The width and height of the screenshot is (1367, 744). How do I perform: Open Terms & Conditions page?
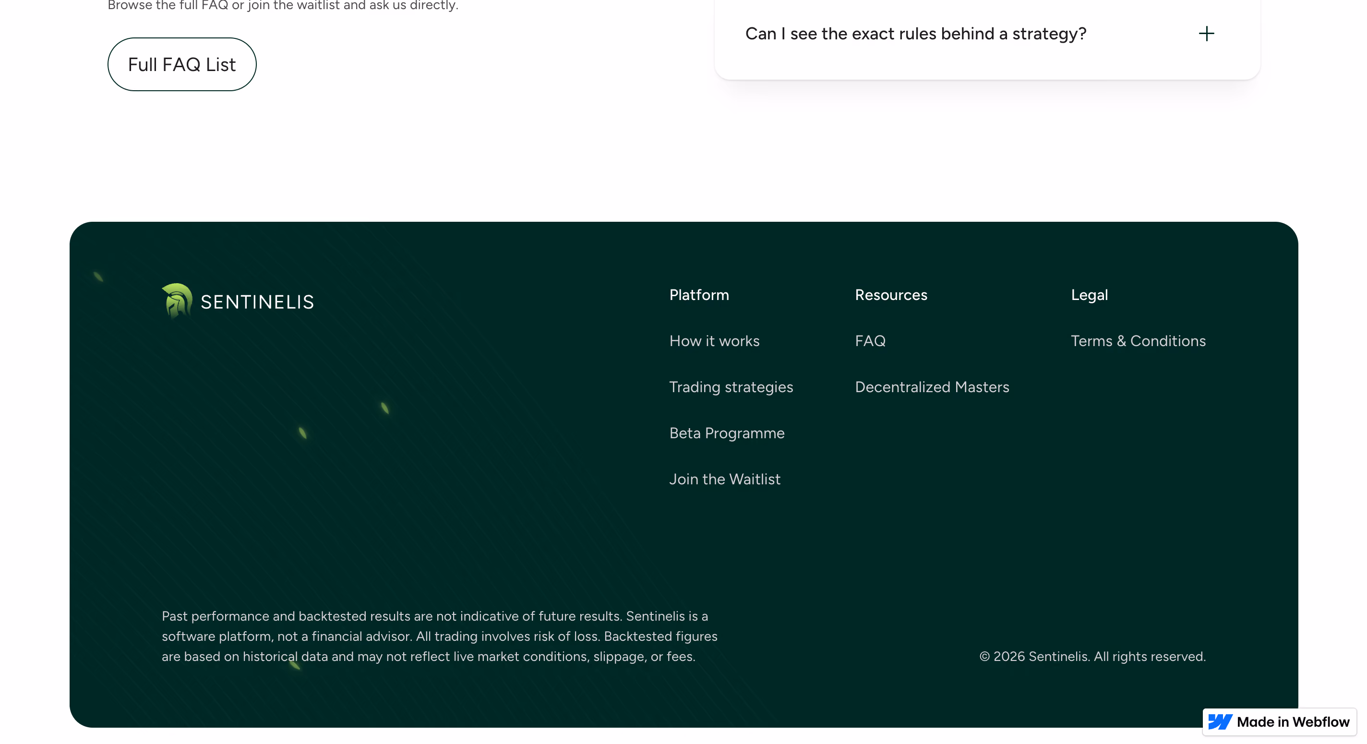(x=1138, y=341)
